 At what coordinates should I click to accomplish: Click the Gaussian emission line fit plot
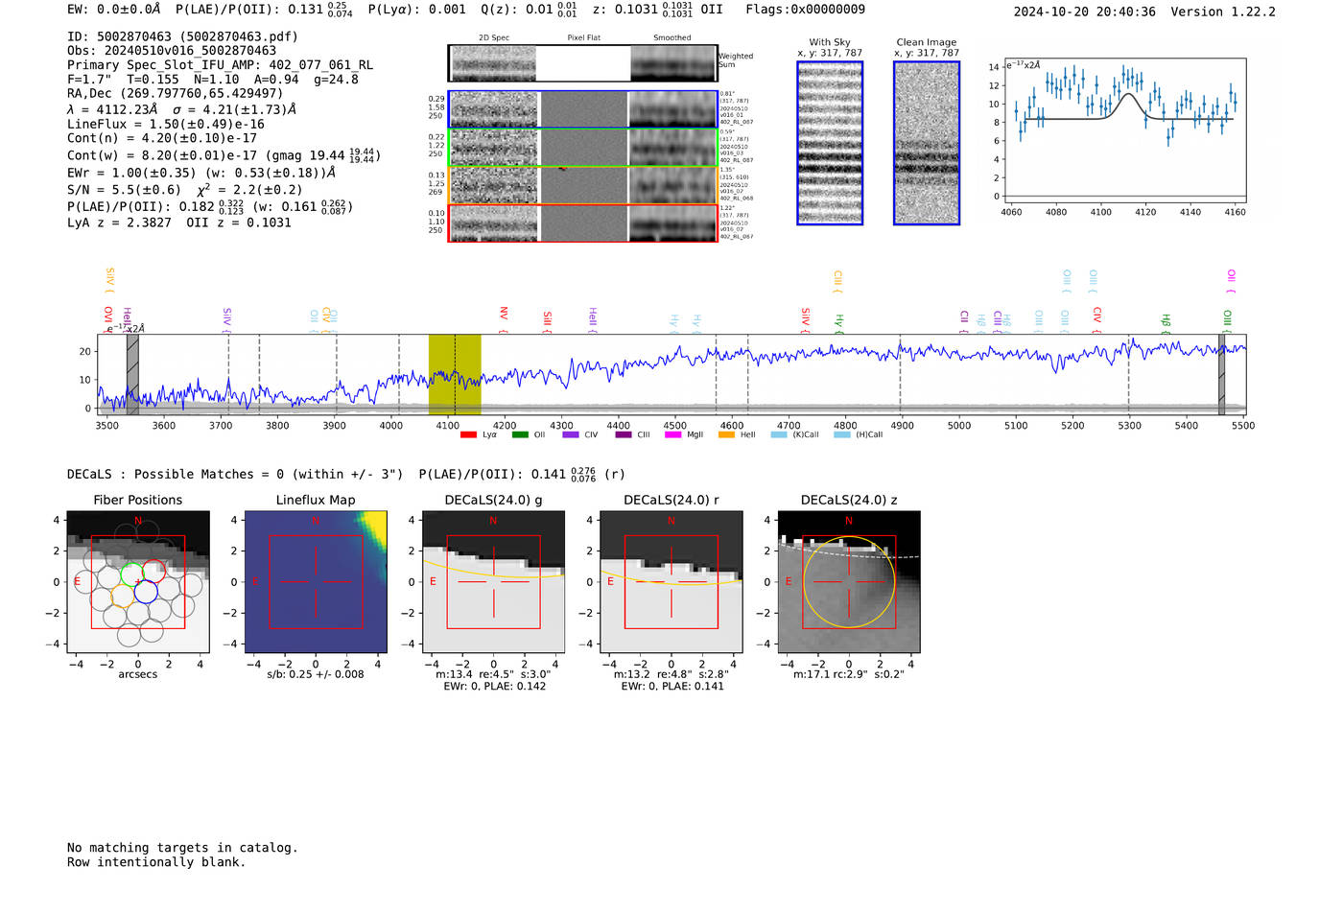tap(1124, 130)
